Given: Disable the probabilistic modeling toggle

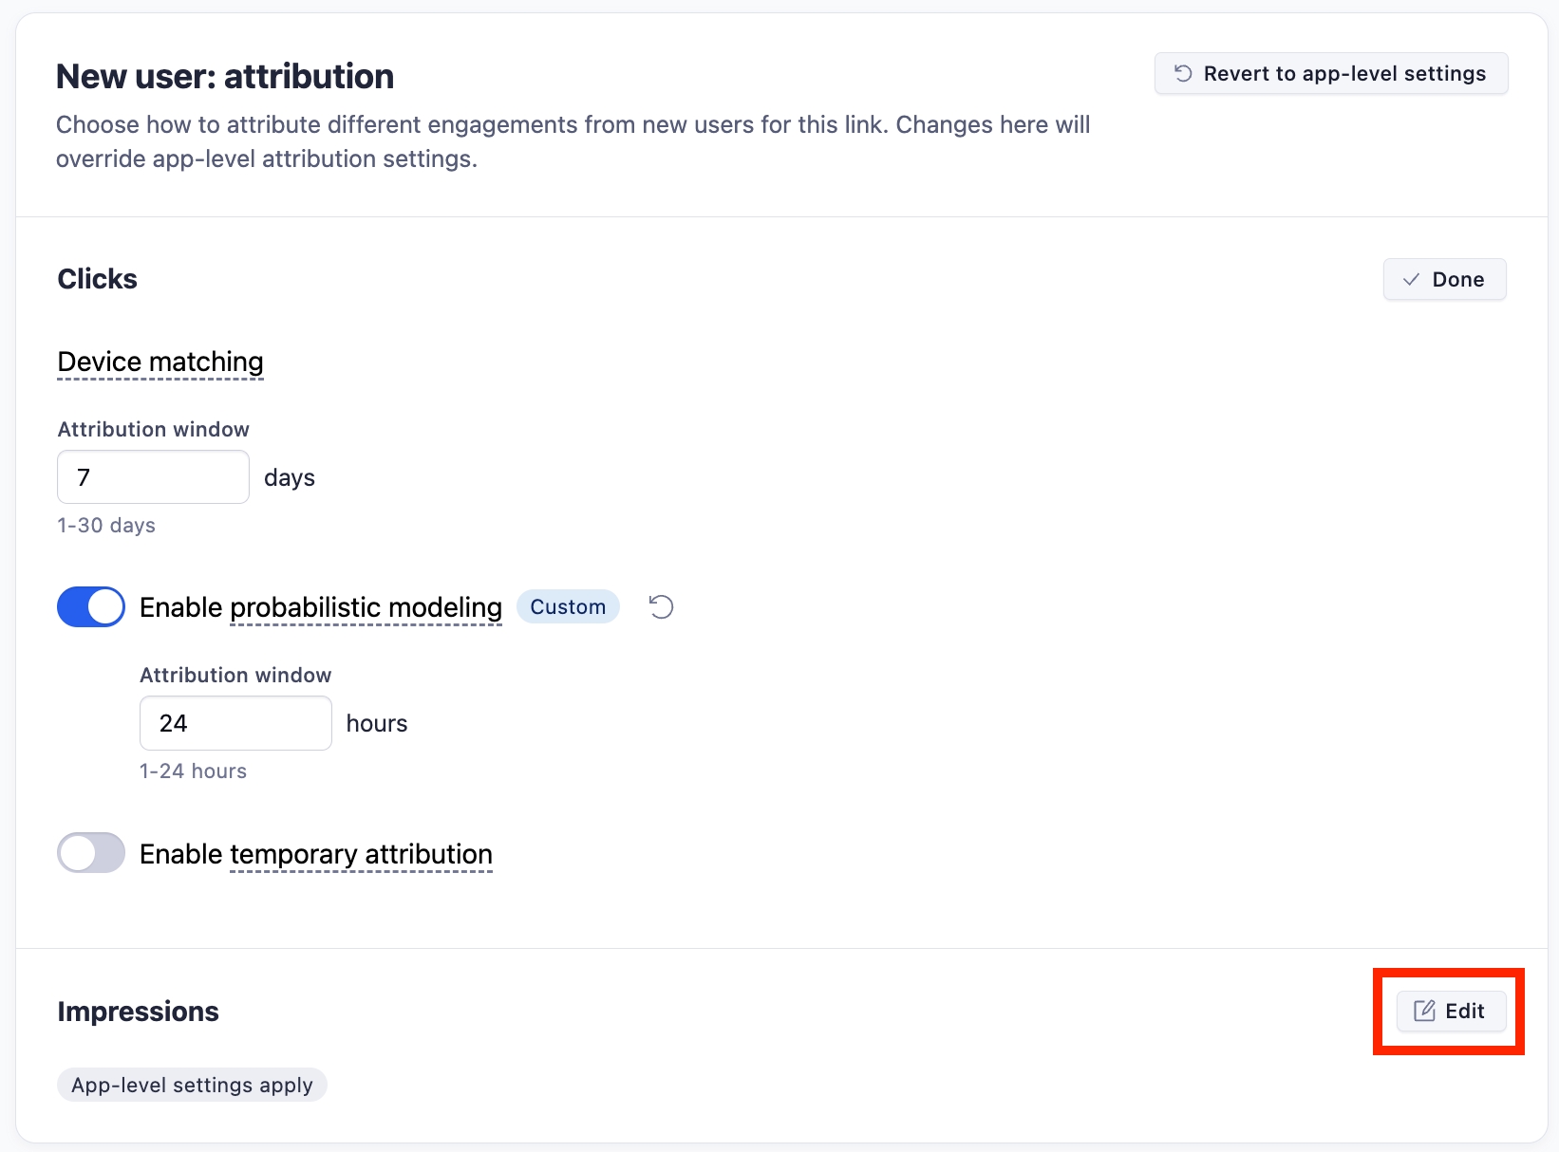Looking at the screenshot, I should pos(91,607).
